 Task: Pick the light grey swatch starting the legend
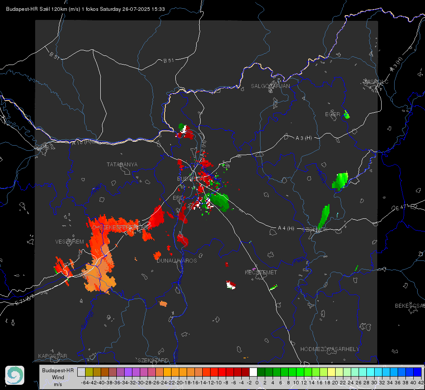81,372
